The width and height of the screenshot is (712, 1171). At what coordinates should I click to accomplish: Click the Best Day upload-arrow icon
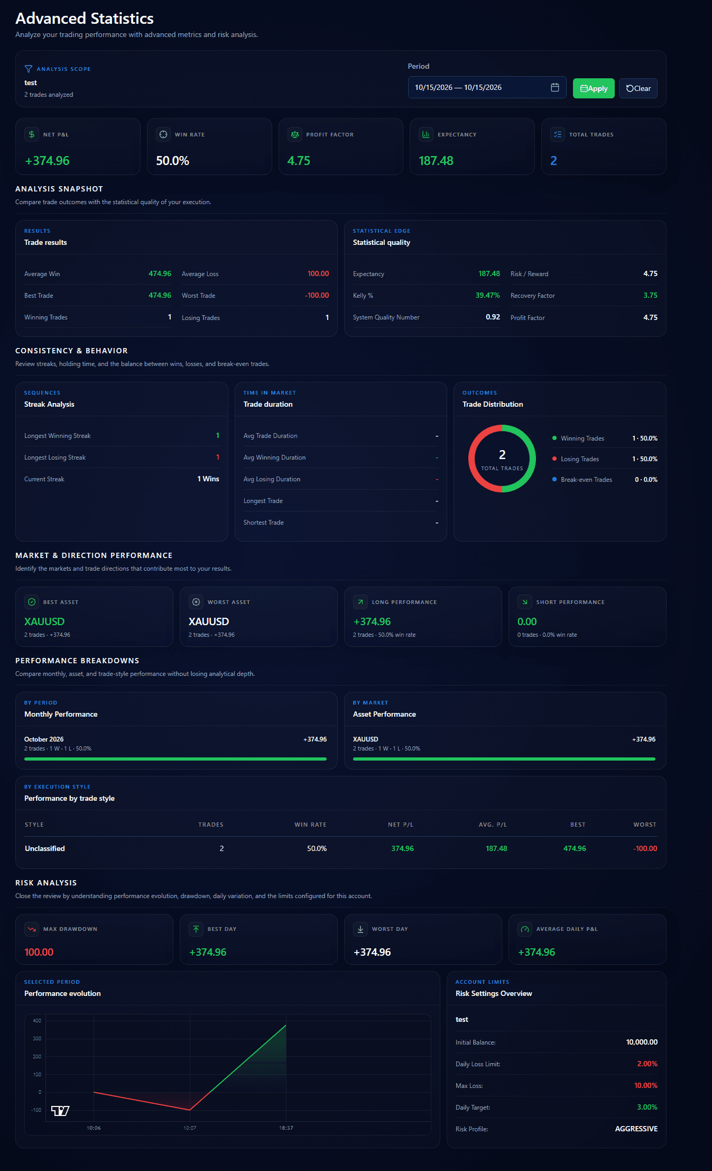coord(196,929)
